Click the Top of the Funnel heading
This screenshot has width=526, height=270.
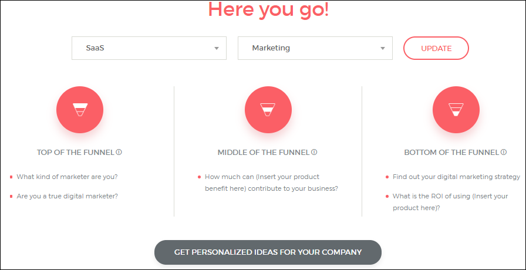[x=75, y=153]
